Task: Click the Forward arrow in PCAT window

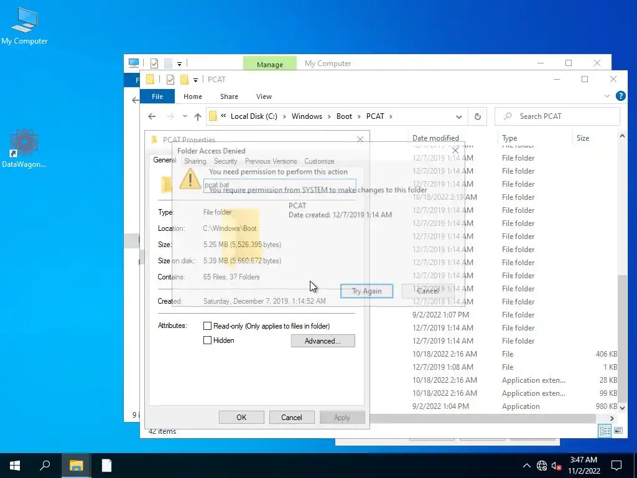Action: tap(170, 116)
